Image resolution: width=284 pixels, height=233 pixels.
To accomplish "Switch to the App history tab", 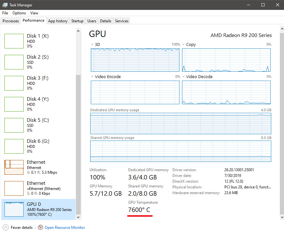I will point(58,21).
